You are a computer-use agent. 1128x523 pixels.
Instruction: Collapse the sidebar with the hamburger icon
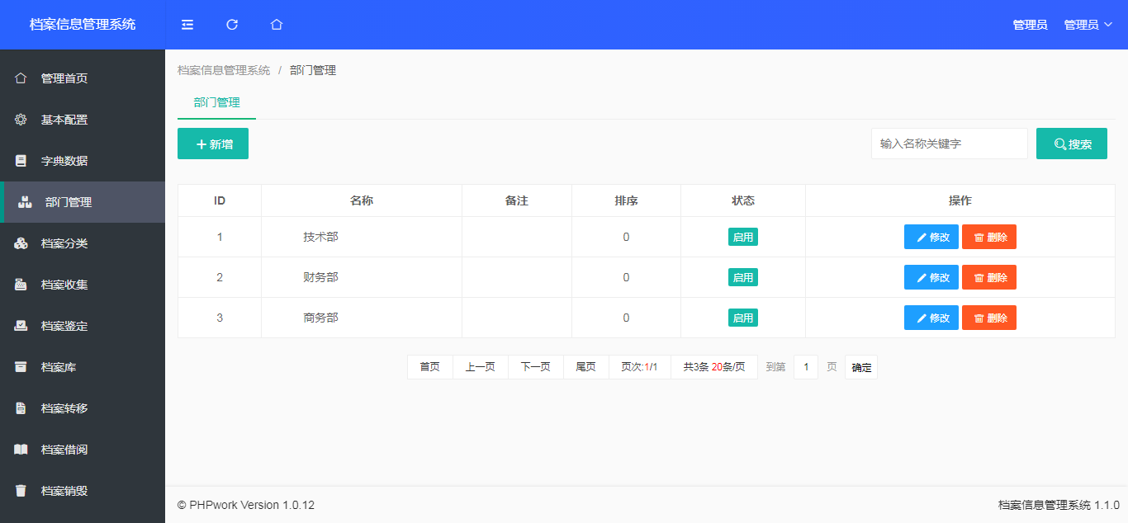point(187,25)
